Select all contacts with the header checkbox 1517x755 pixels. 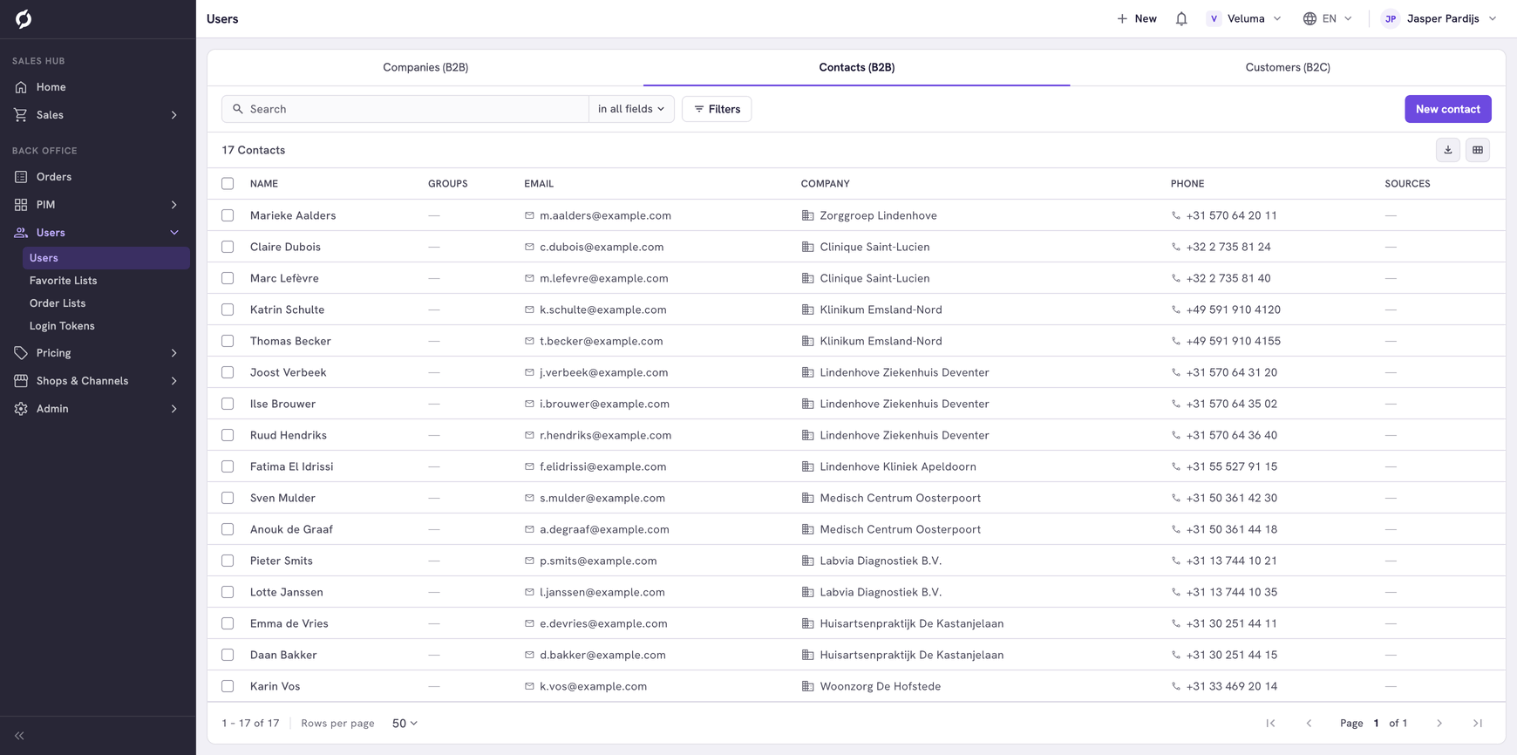[228, 184]
